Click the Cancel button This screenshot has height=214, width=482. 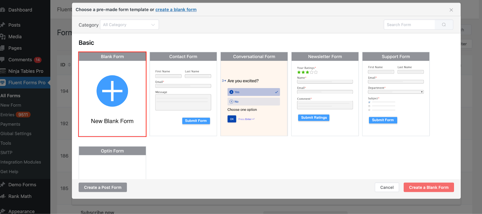tap(387, 187)
